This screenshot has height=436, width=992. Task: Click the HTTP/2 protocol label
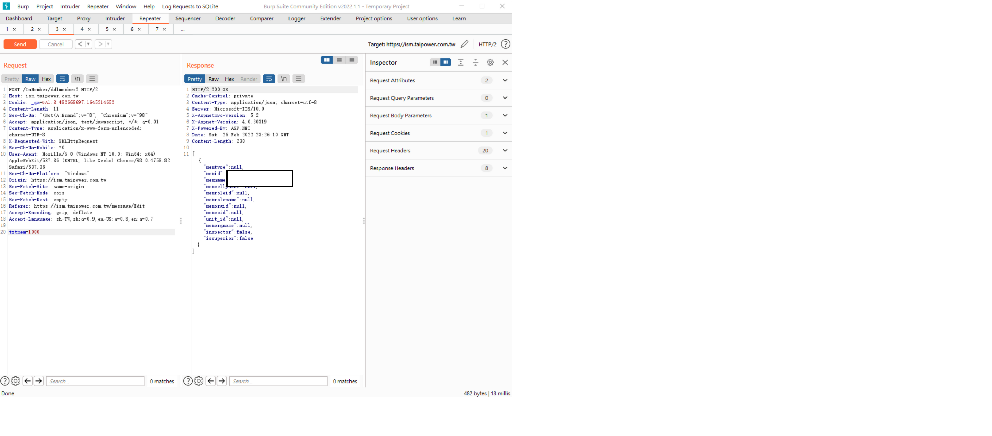(488, 44)
